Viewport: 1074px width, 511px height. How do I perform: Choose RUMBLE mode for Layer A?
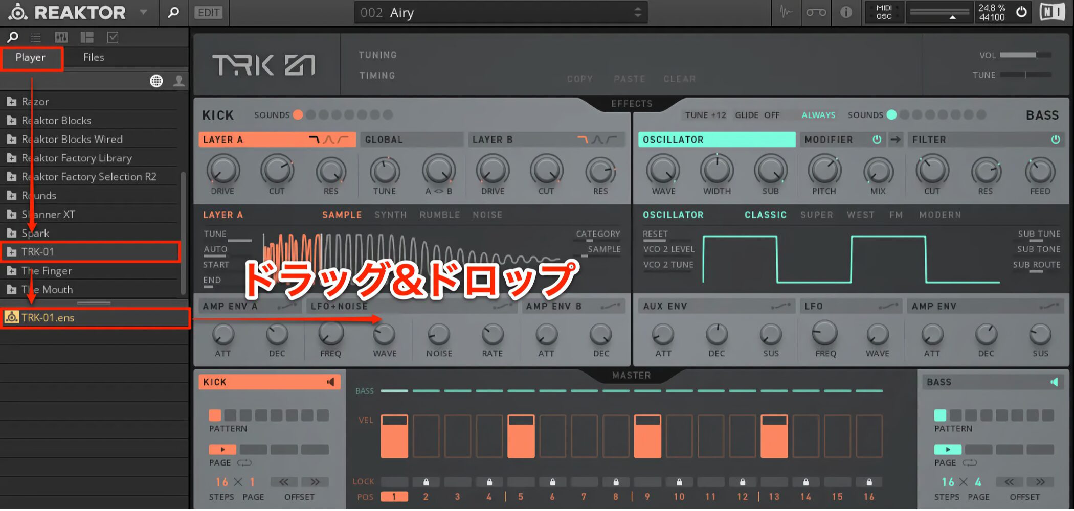coord(440,215)
